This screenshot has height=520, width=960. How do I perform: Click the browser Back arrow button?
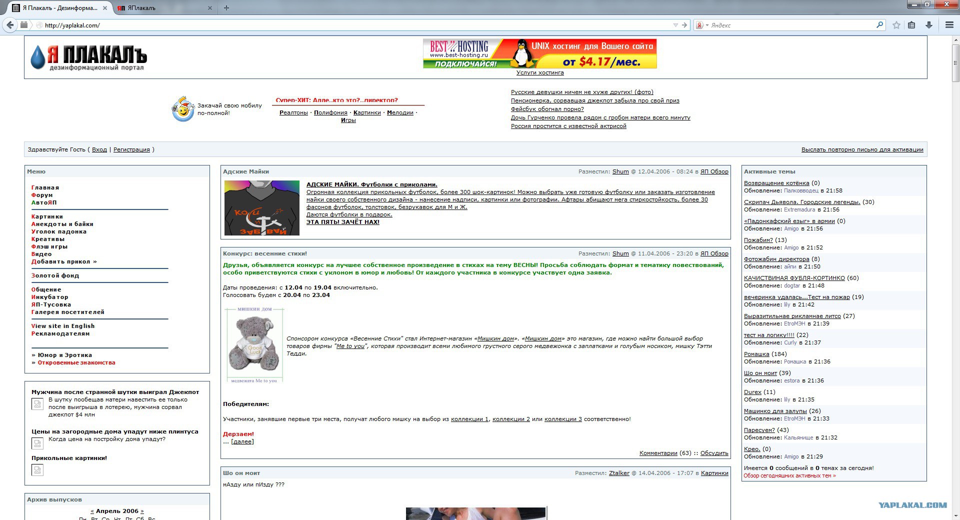click(x=10, y=25)
